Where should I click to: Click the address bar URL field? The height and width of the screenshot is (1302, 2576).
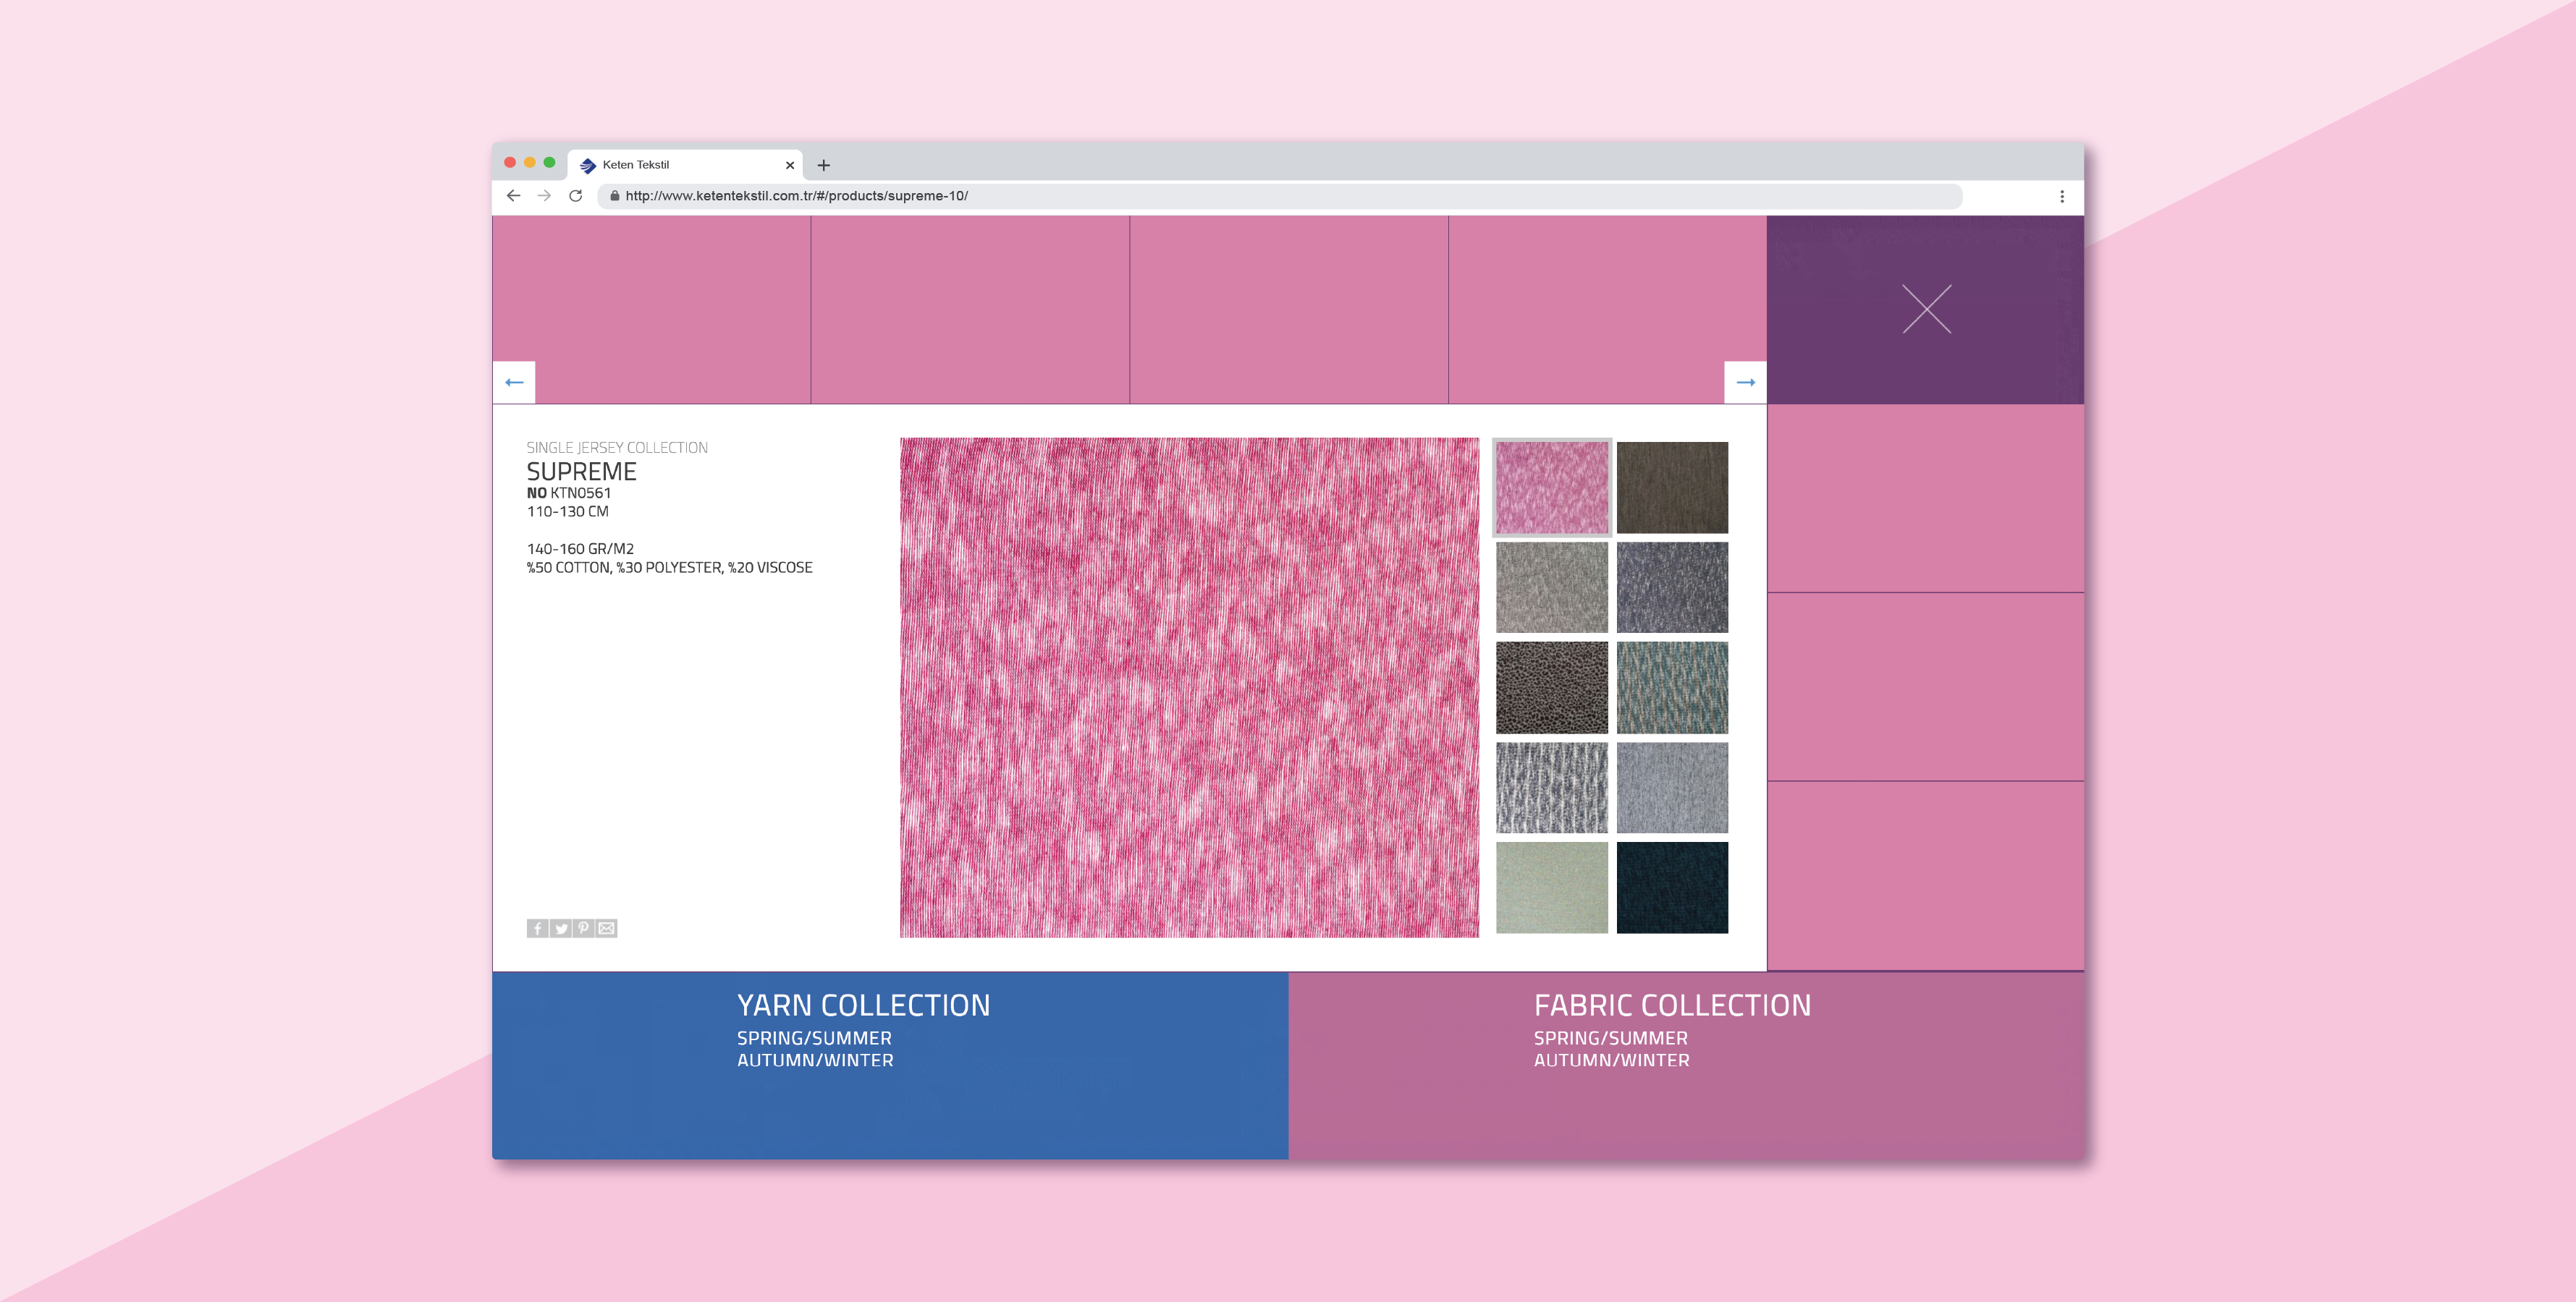coord(1280,196)
